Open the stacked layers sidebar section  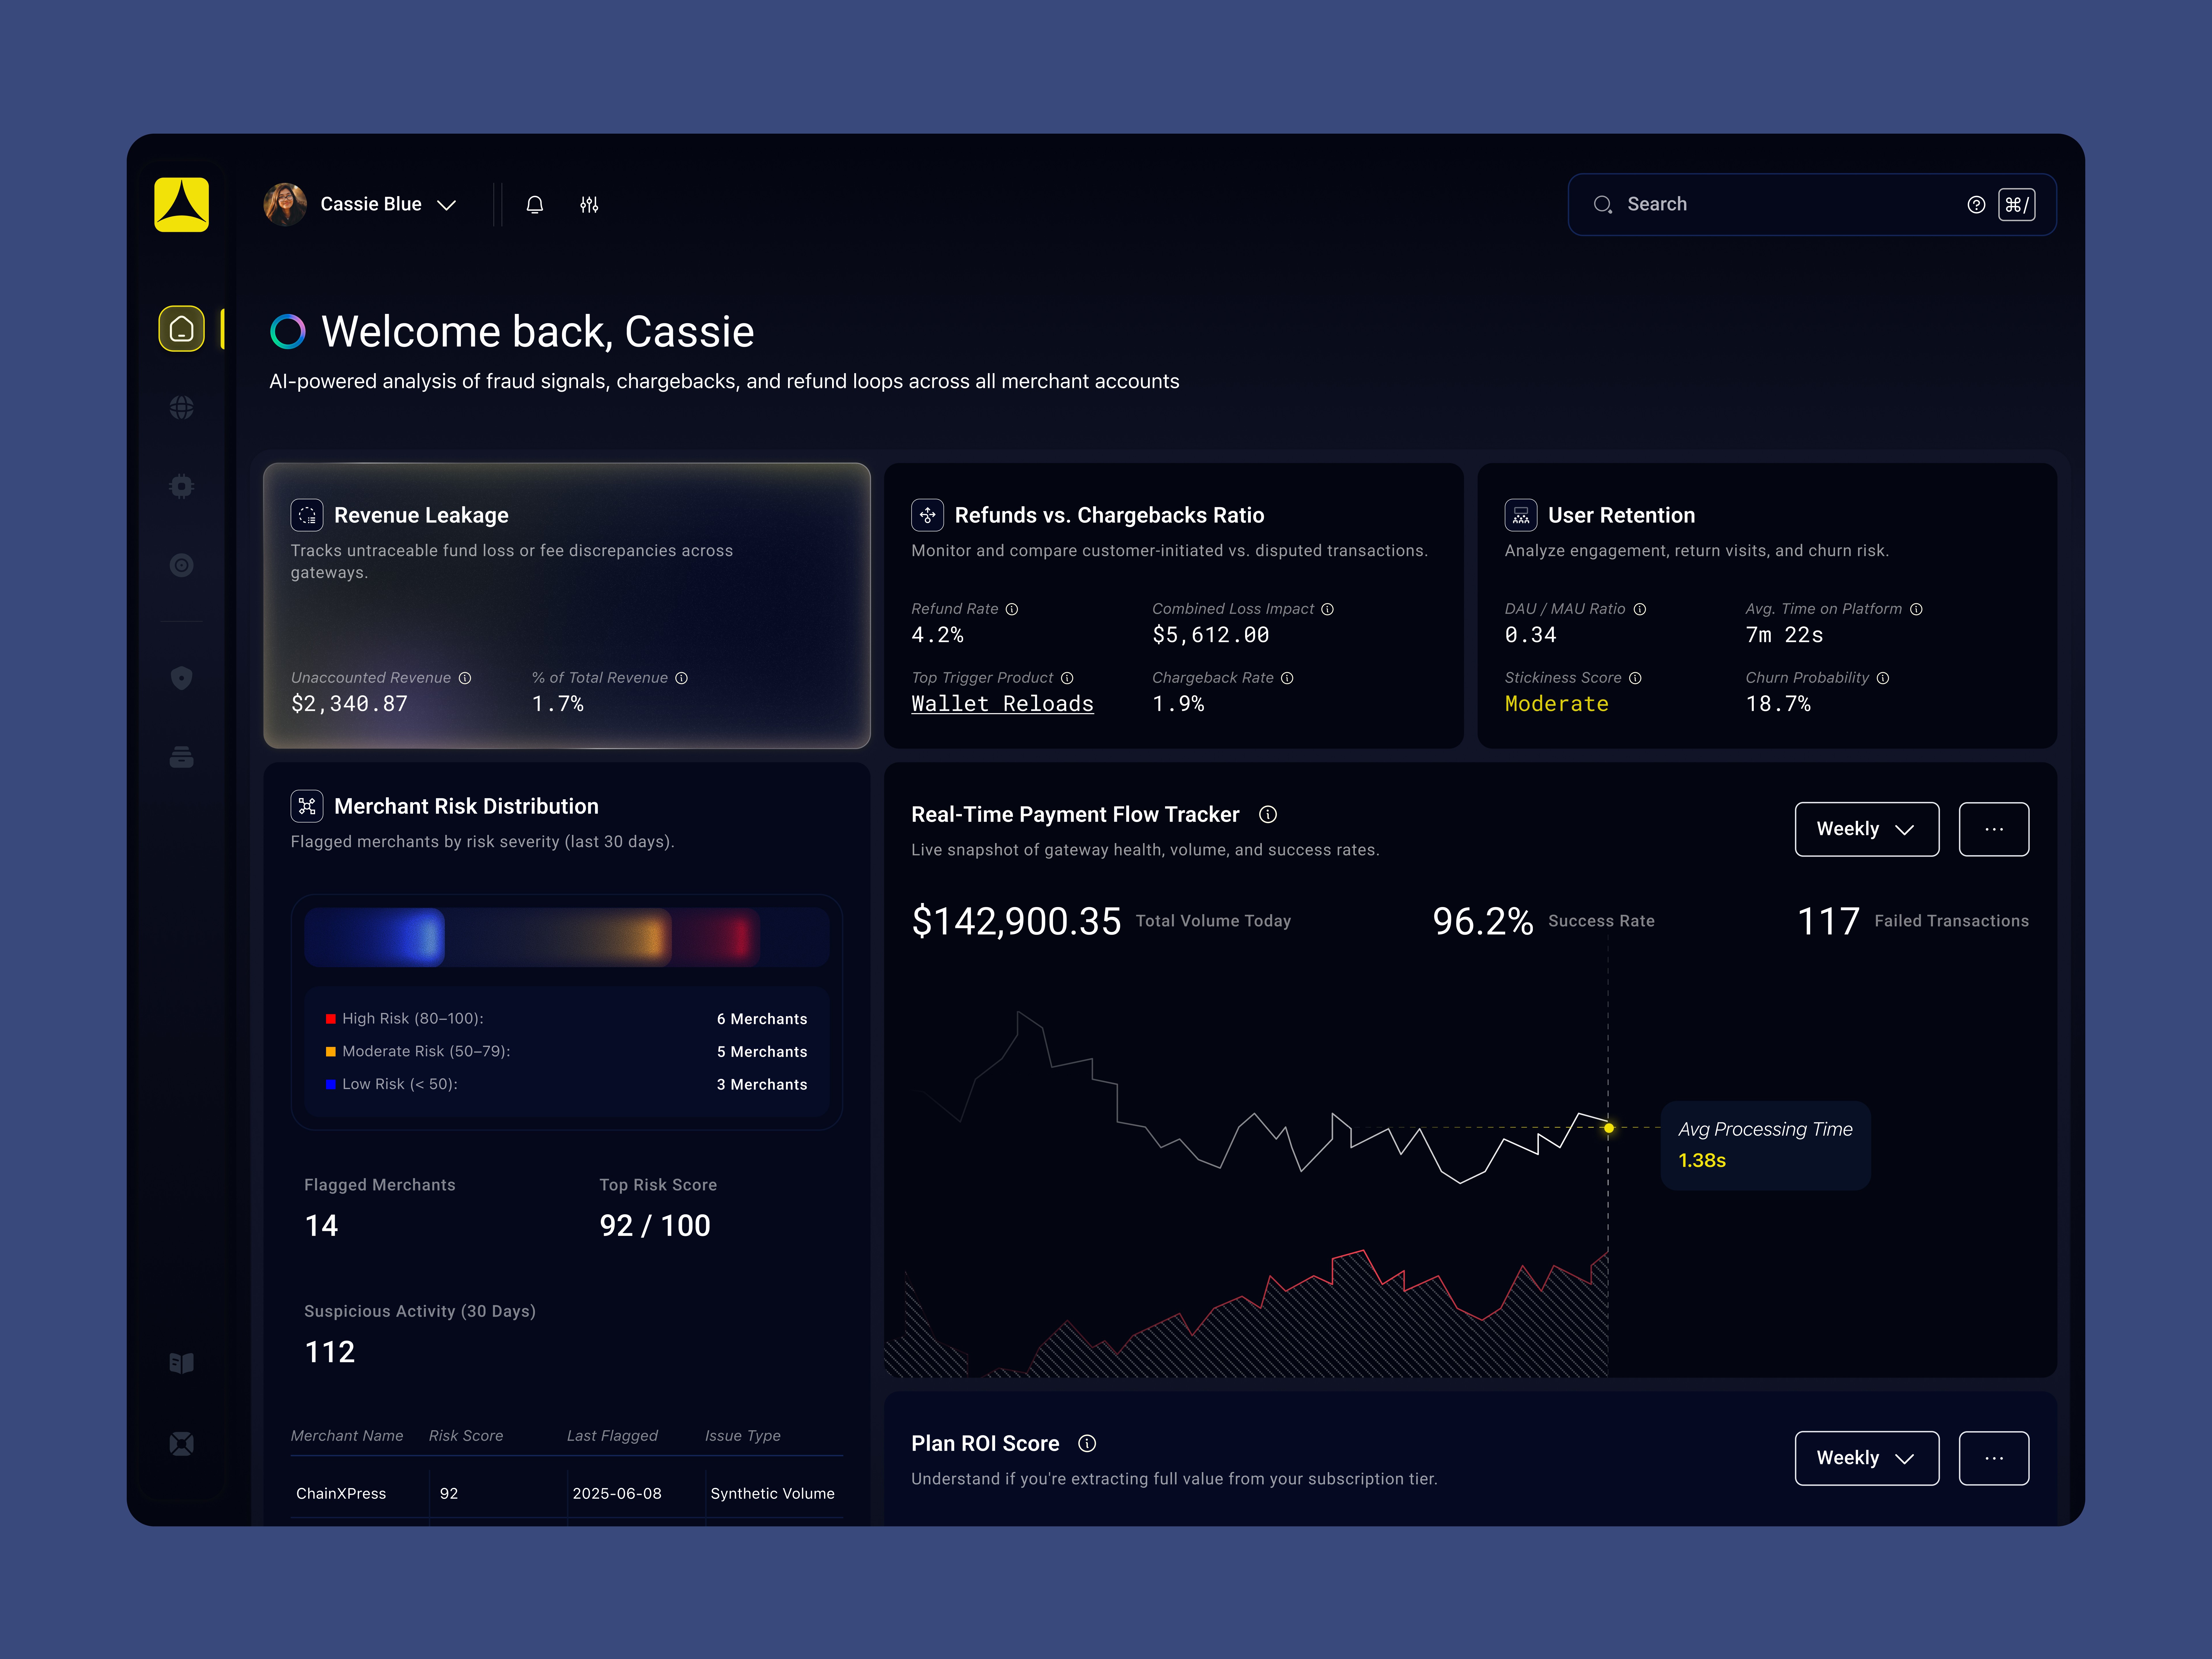(x=181, y=757)
